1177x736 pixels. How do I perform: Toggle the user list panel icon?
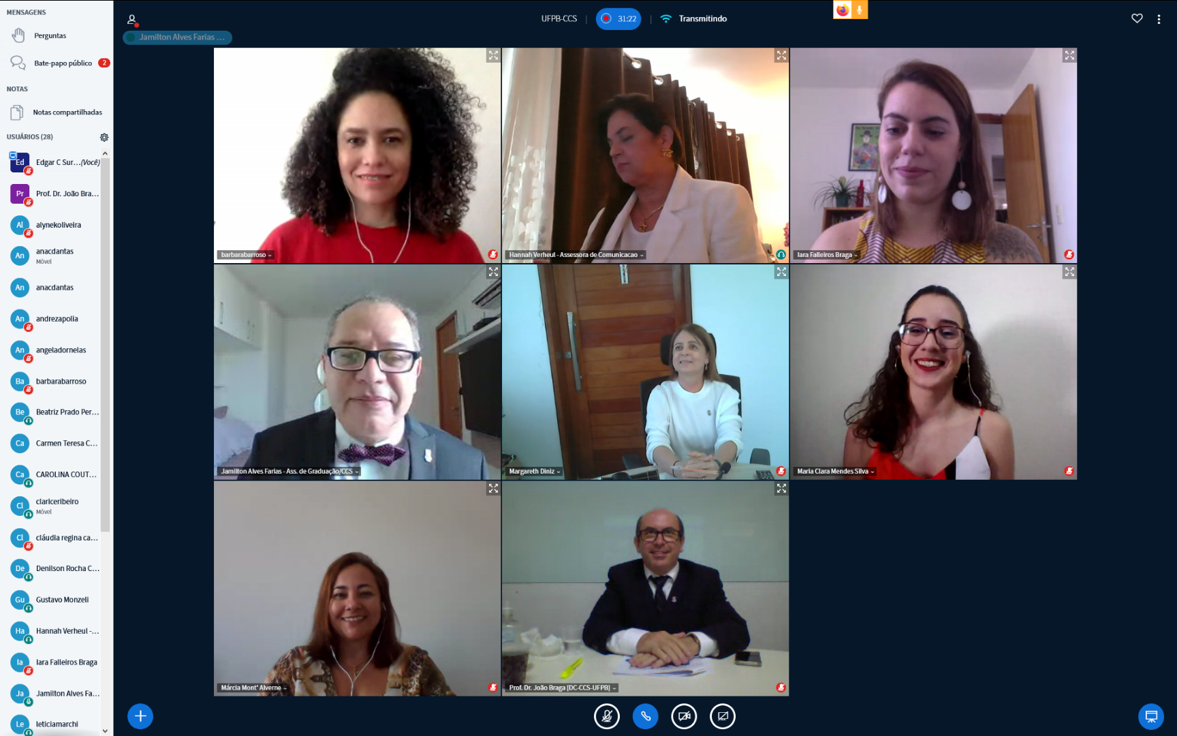click(132, 19)
